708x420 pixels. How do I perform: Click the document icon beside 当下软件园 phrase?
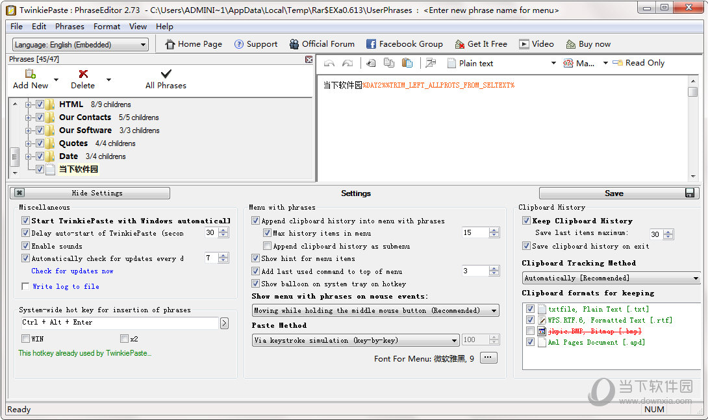(x=50, y=169)
